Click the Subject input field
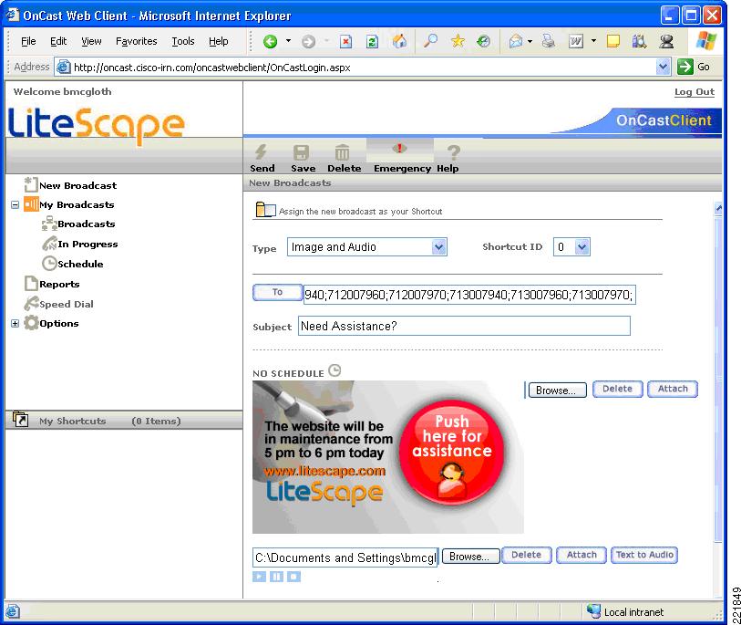This screenshot has width=741, height=625. (464, 326)
